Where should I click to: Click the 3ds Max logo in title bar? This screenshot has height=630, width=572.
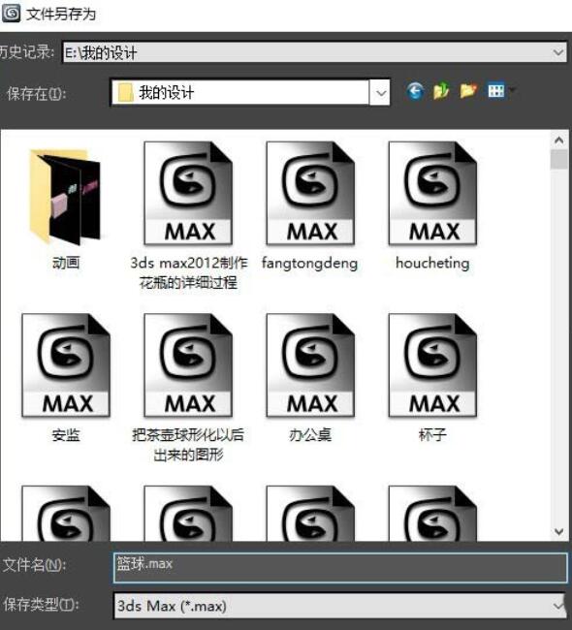coord(12,14)
